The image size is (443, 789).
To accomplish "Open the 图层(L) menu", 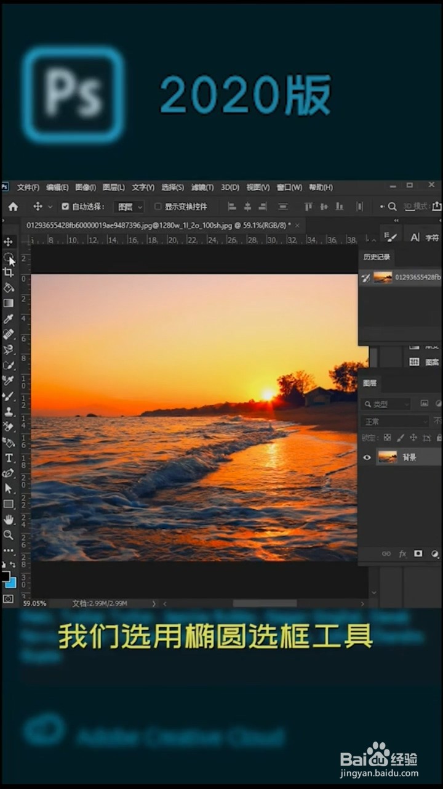I will click(114, 187).
